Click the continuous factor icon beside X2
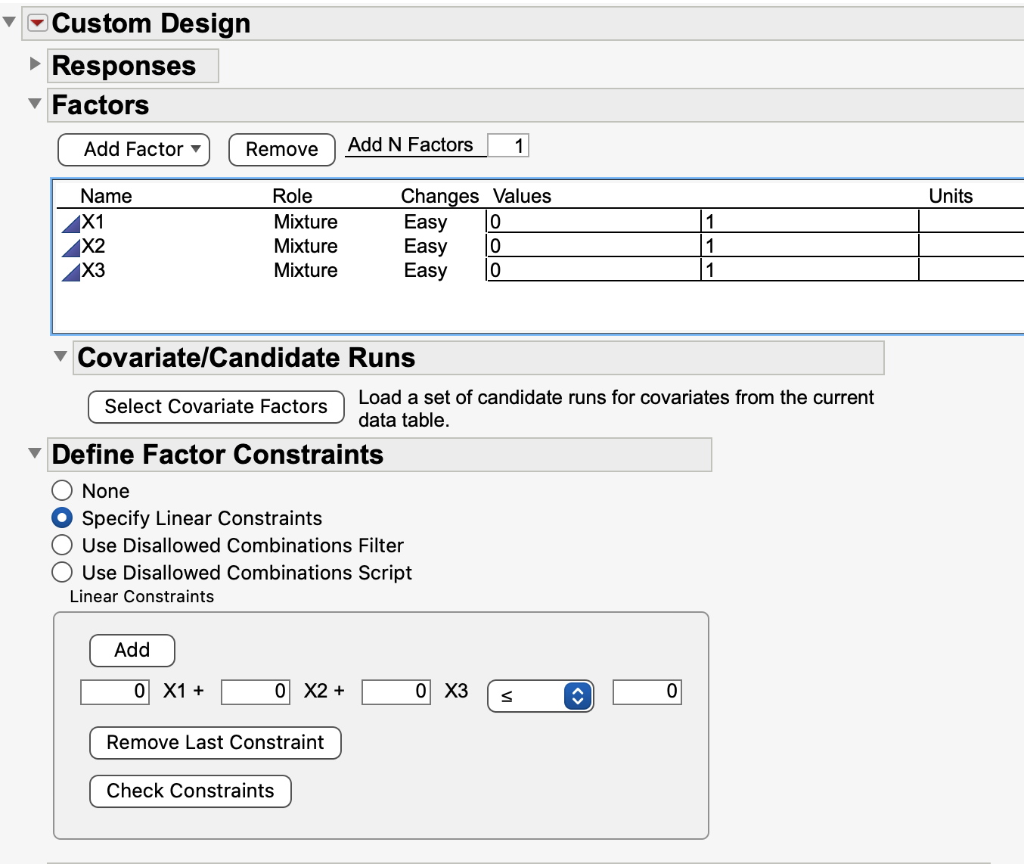The width and height of the screenshot is (1024, 864). (x=71, y=247)
